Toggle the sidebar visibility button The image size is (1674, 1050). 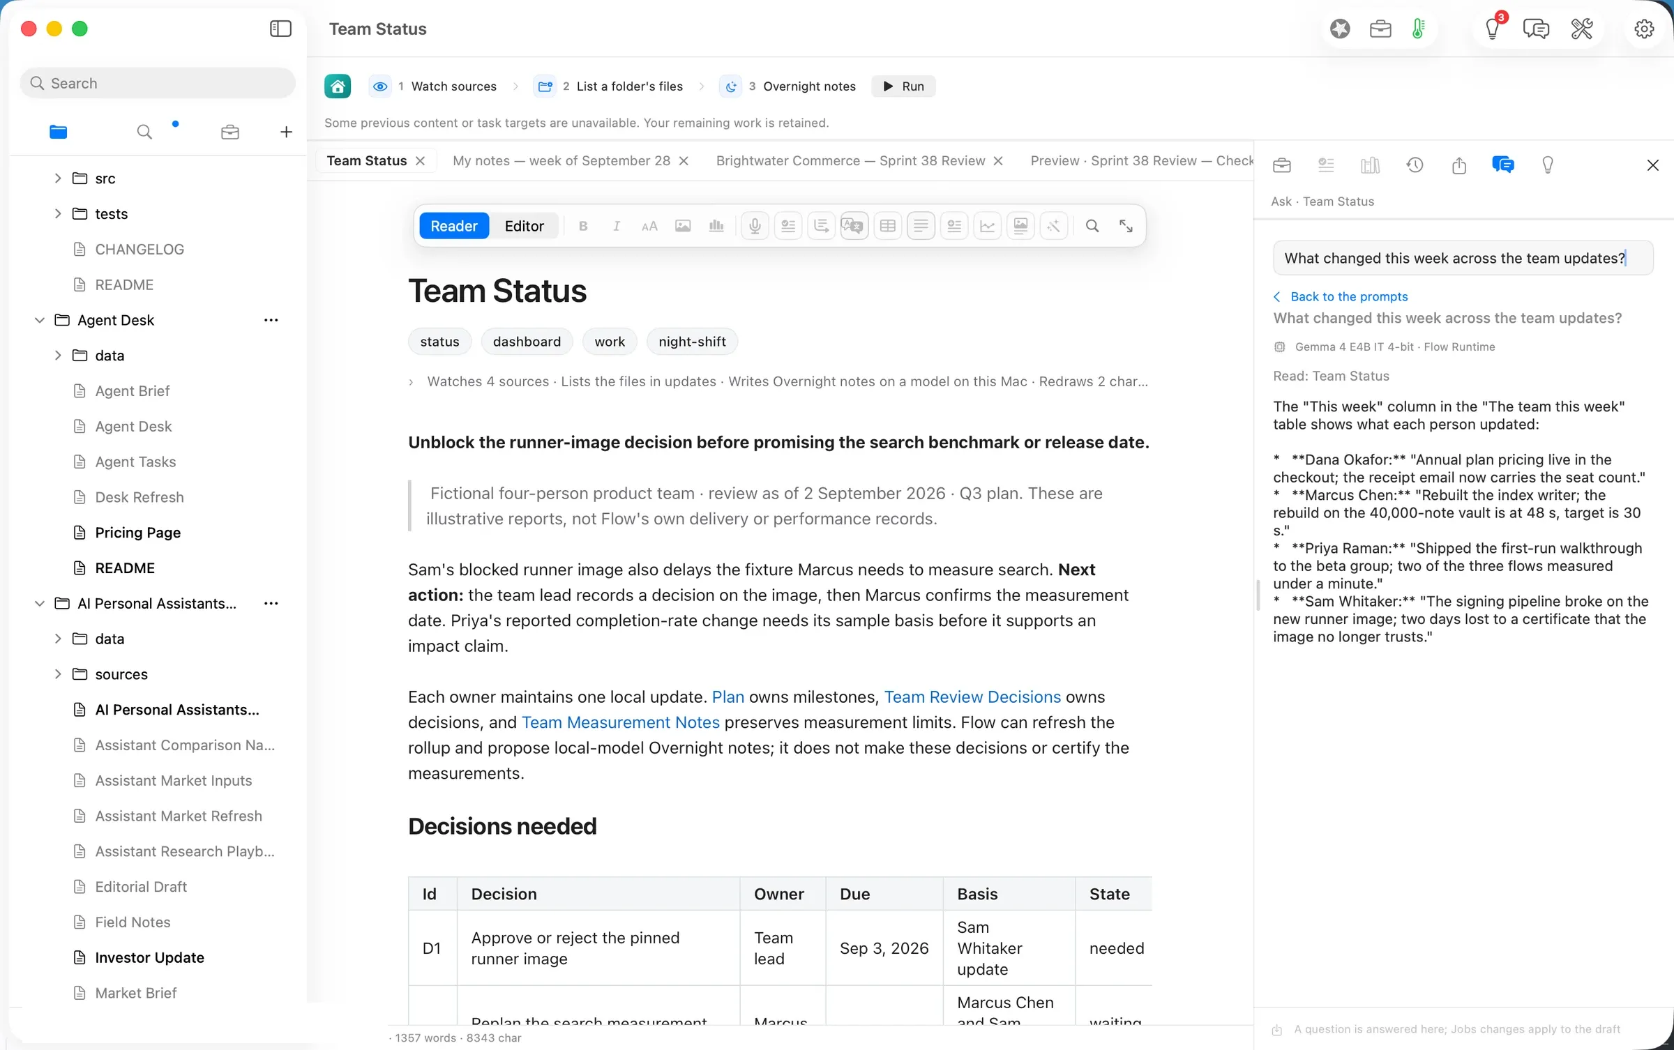pyautogui.click(x=280, y=29)
